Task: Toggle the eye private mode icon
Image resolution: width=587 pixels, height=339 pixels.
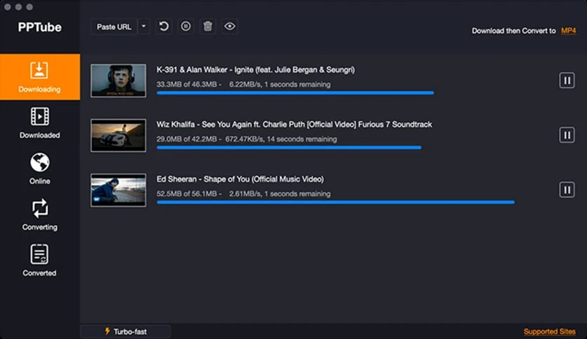Action: pyautogui.click(x=230, y=27)
